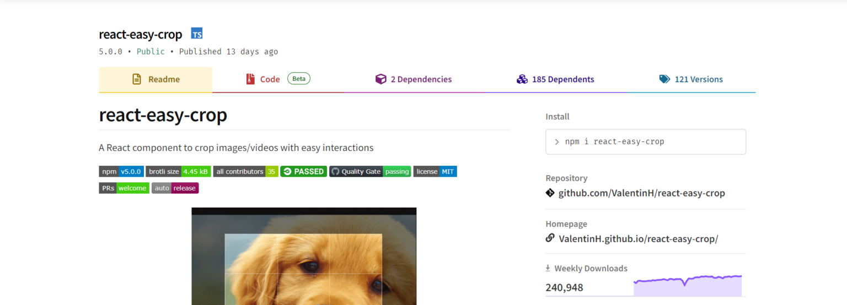847x305 pixels.
Task: Copy the npm i react-easy-crop command
Action: point(645,141)
